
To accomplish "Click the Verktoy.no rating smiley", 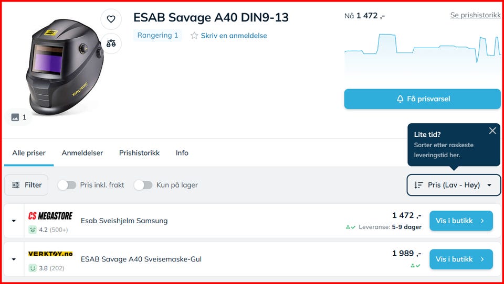I will tap(33, 268).
